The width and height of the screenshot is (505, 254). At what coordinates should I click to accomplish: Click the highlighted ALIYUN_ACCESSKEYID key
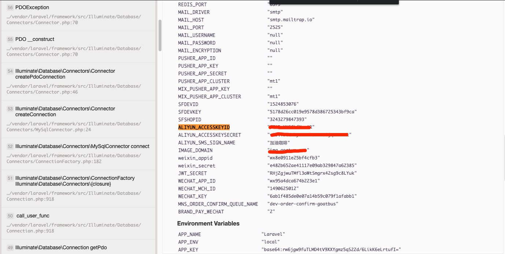pyautogui.click(x=204, y=127)
